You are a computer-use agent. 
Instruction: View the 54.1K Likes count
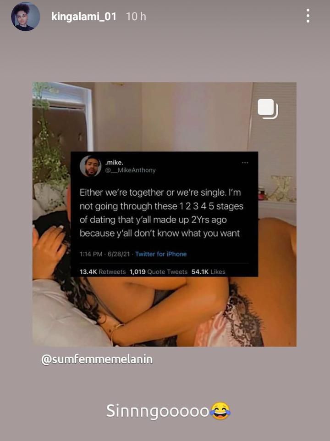(x=208, y=271)
